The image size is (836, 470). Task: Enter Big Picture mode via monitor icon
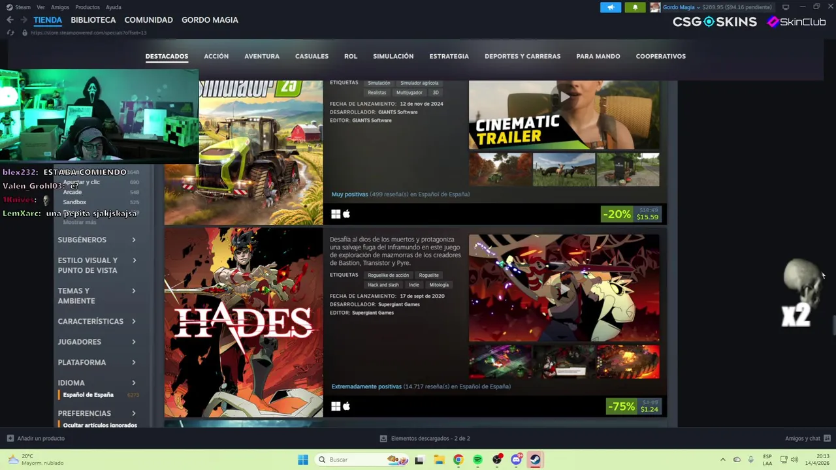pyautogui.click(x=785, y=7)
